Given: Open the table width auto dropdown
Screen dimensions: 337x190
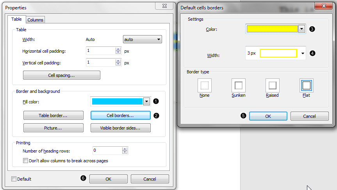Looking at the screenshot, I should coord(142,39).
